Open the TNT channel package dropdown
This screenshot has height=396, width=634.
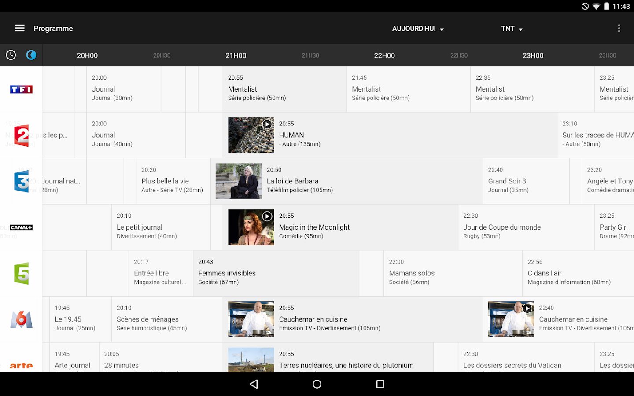click(x=512, y=29)
